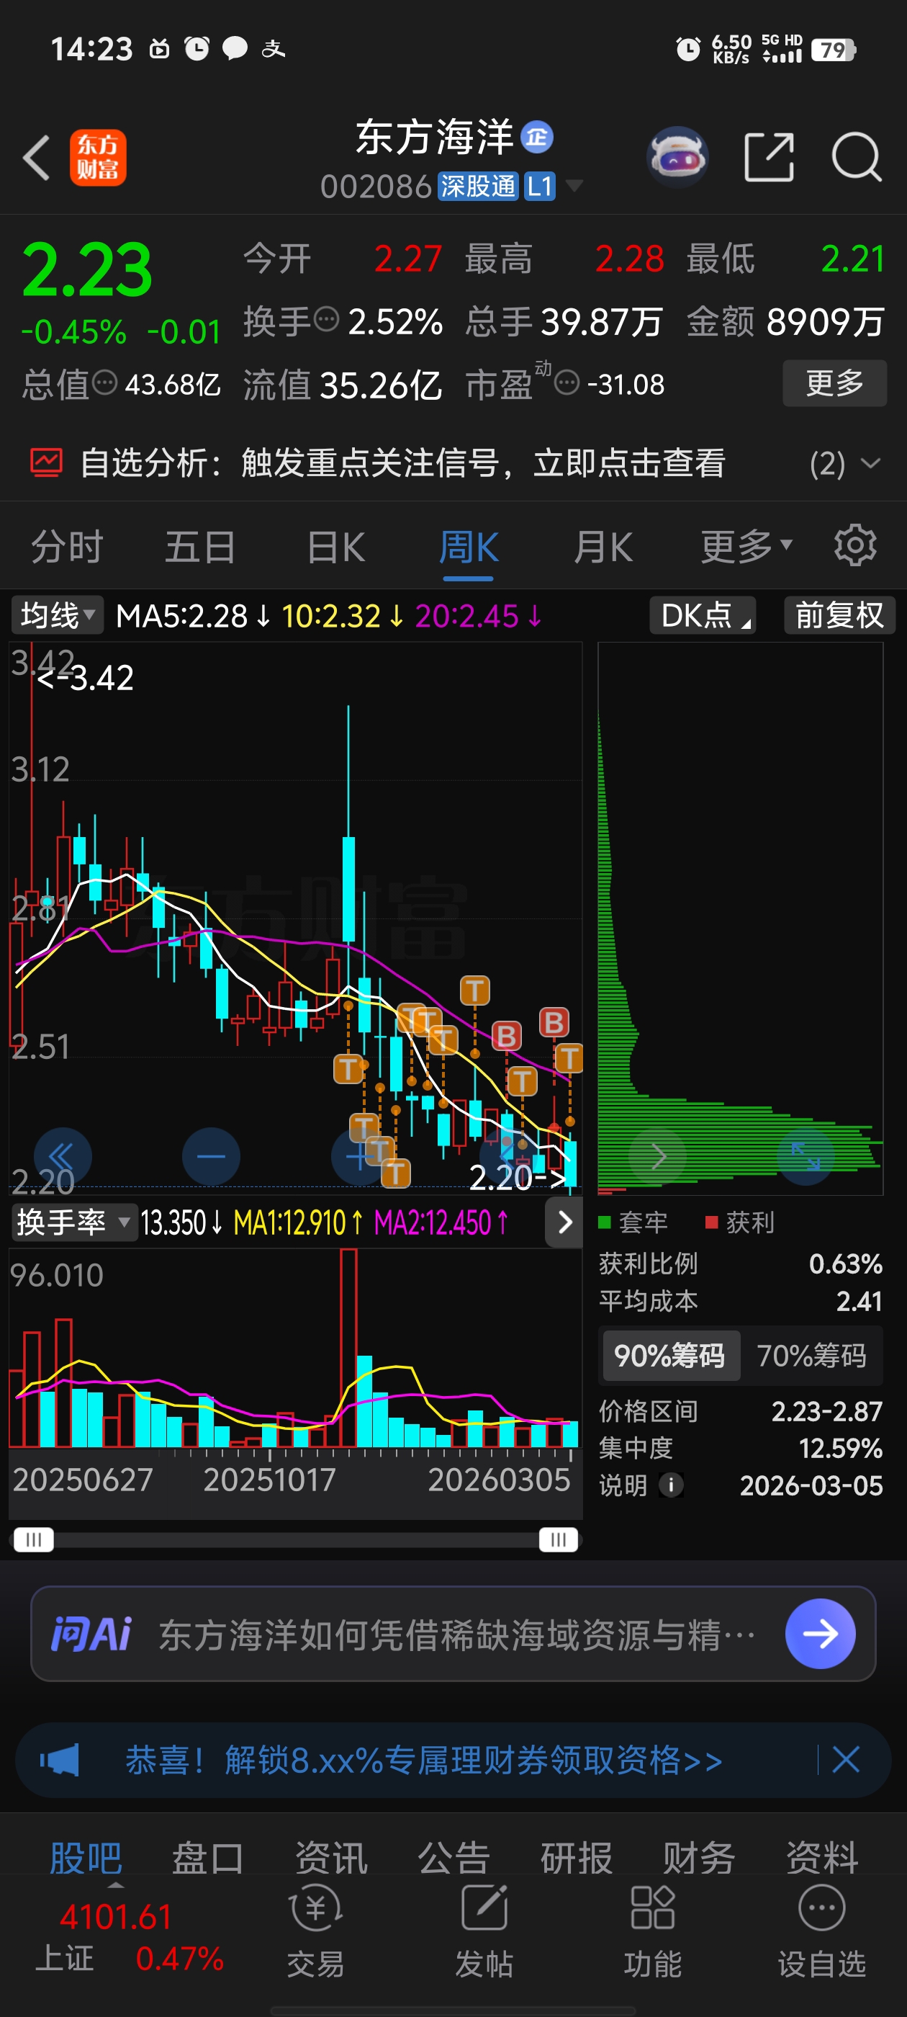Open chart settings gear icon
This screenshot has width=907, height=2017.
[x=854, y=546]
